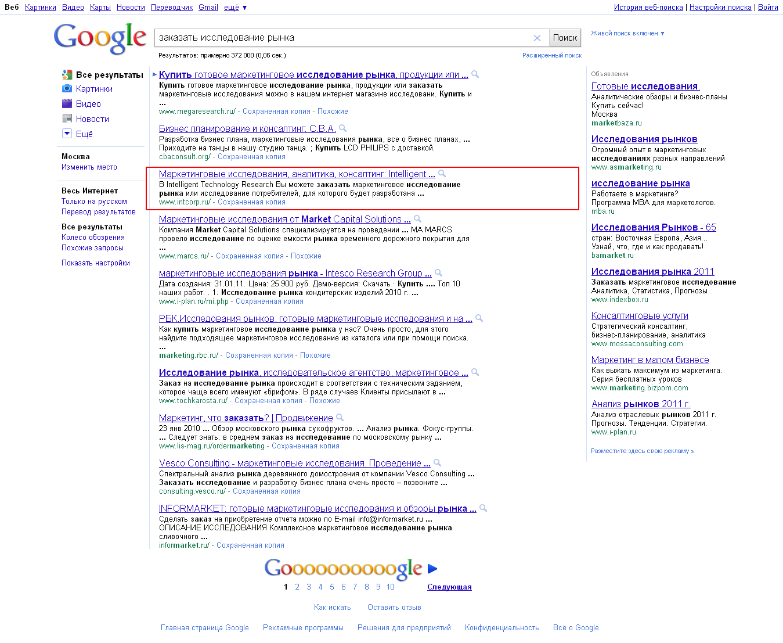
Task: Expand the Ещё dropdown in sidebar
Action: [x=67, y=134]
